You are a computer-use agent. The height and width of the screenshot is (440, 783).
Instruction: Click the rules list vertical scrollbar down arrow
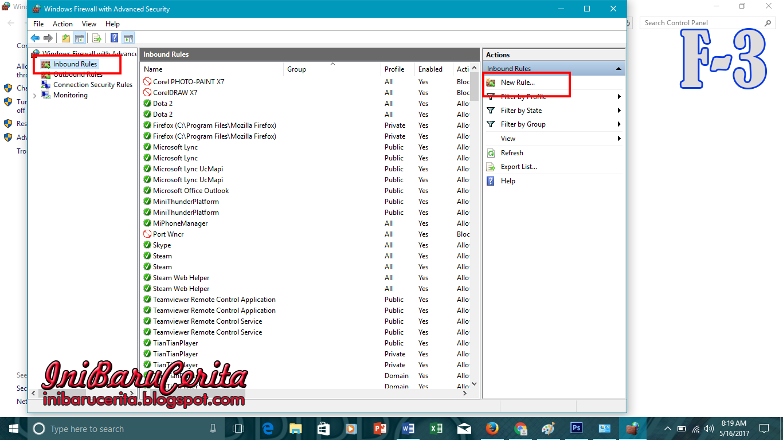point(474,384)
